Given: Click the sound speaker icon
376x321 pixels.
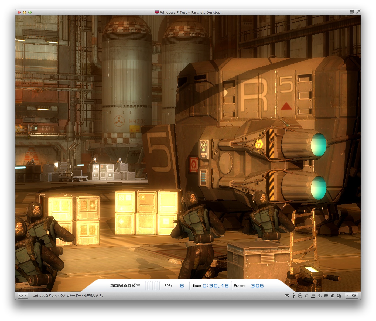Looking at the screenshot, I should 320,296.
